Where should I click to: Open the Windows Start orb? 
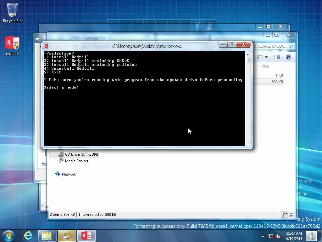tap(8, 236)
